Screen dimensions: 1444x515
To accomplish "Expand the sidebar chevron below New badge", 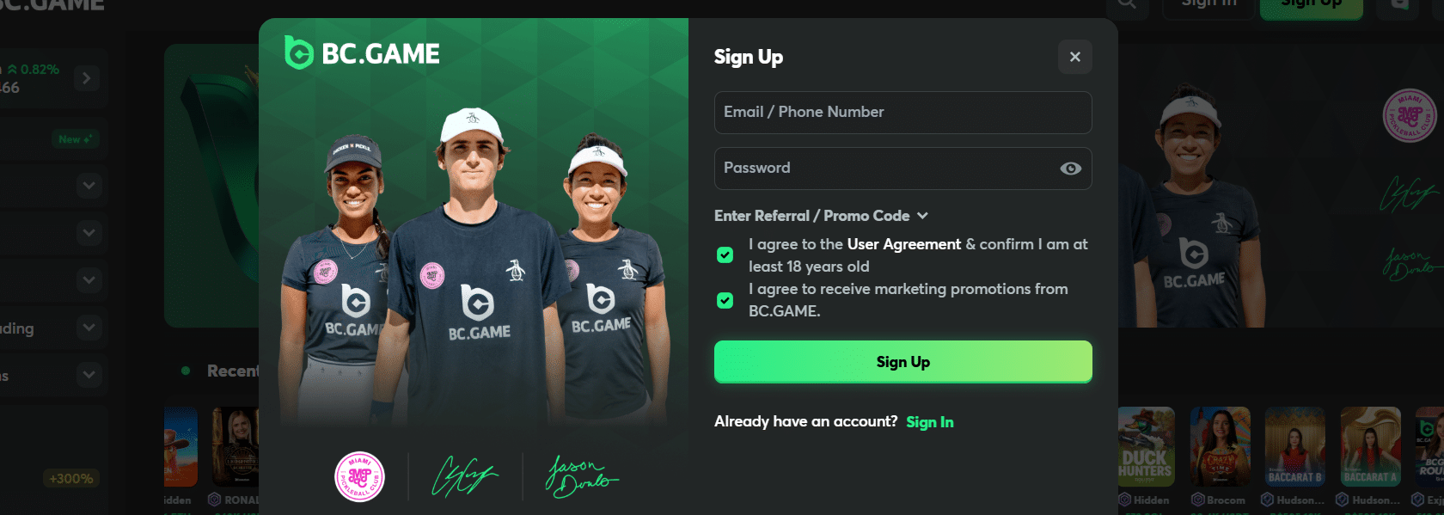I will [89, 186].
